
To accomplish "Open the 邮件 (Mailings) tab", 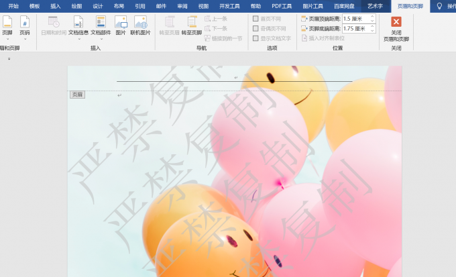I will point(161,6).
